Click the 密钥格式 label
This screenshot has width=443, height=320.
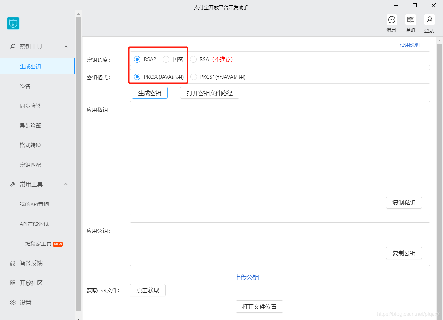[98, 77]
